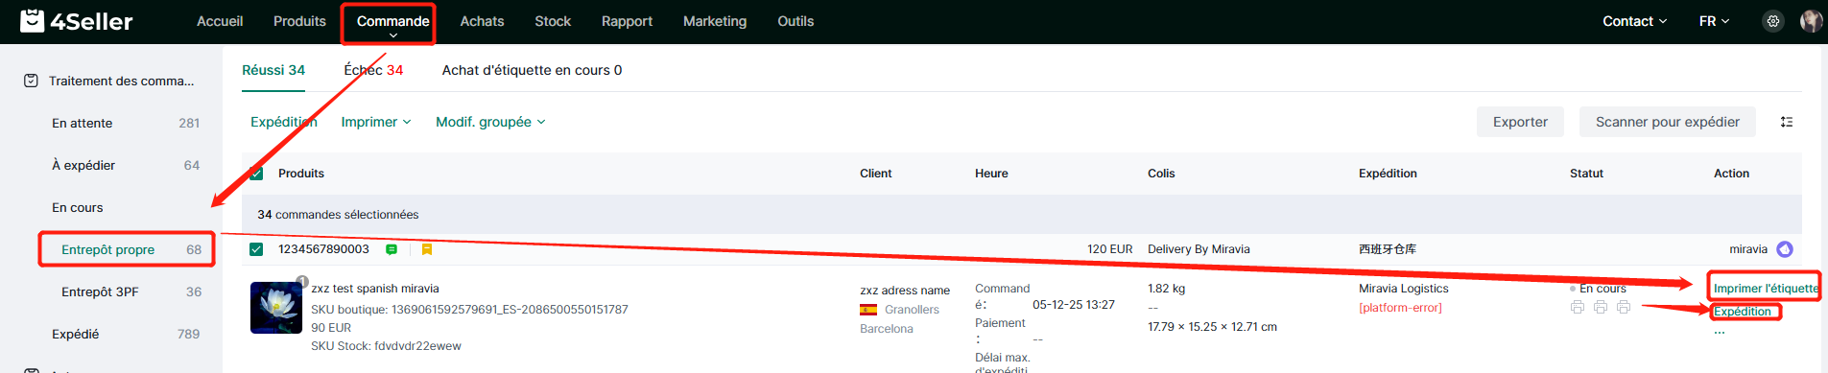Click the En cours status text in order row
1828x373 pixels.
click(x=1602, y=289)
